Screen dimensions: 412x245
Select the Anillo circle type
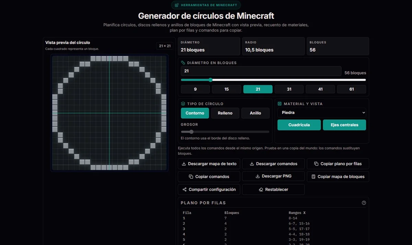click(x=255, y=113)
